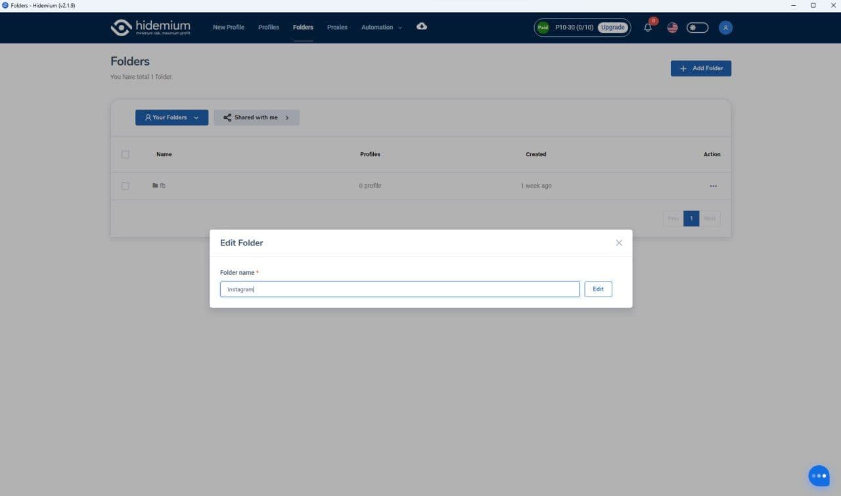This screenshot has height=496, width=841.
Task: Click the Edit button in dialog
Action: (598, 289)
